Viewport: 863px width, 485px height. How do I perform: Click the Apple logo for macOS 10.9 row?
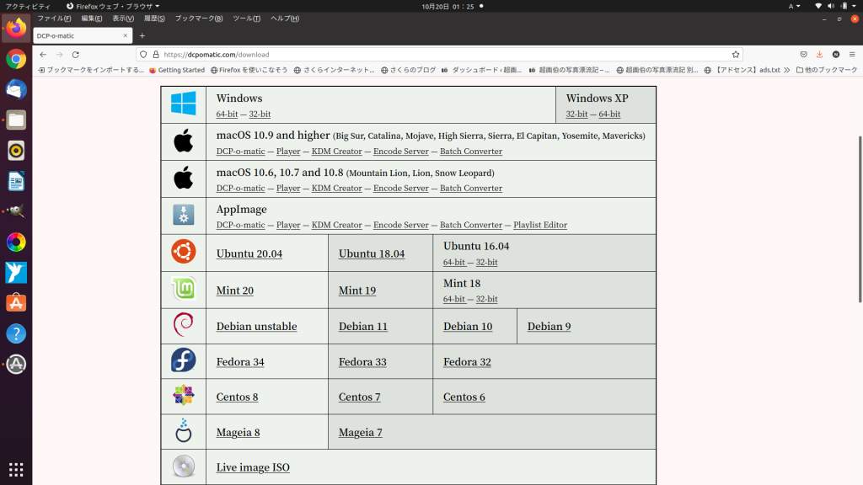183,141
